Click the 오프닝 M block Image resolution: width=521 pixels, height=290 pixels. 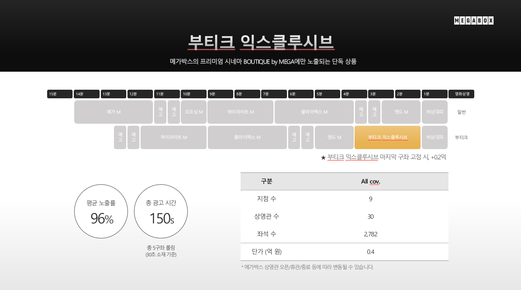tap(193, 112)
